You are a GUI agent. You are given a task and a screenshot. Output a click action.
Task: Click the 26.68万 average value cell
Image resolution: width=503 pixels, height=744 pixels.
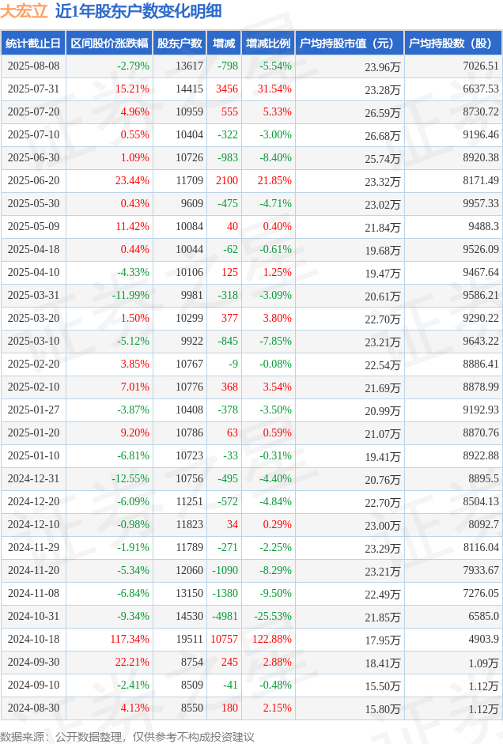click(382, 135)
